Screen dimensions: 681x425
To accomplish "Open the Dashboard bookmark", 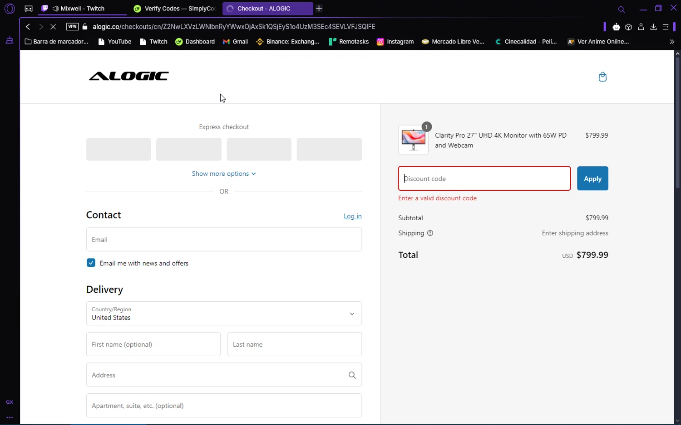I will pyautogui.click(x=195, y=42).
